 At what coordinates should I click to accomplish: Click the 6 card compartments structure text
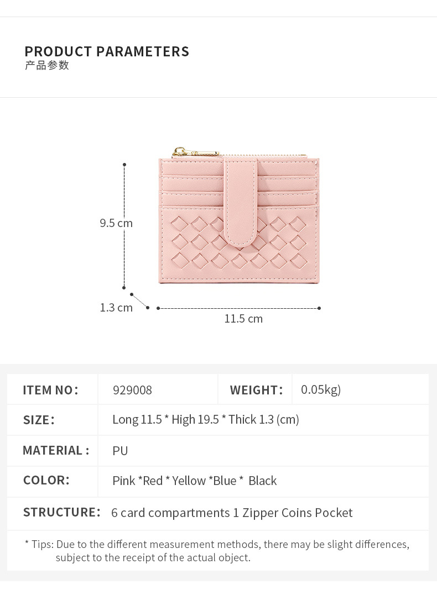[232, 513]
